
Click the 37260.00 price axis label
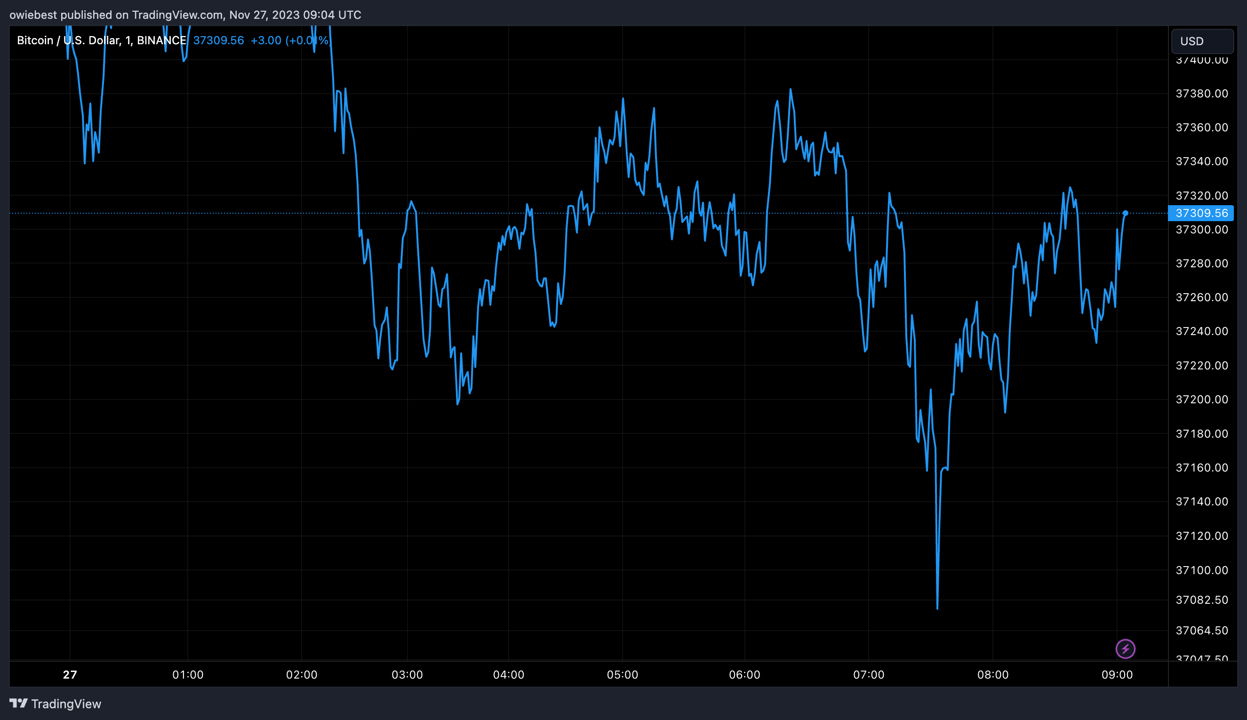click(1202, 297)
